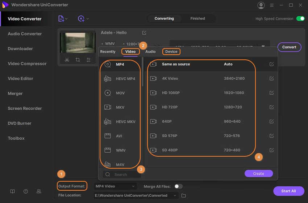Edit the Same as source preset

coord(271,64)
